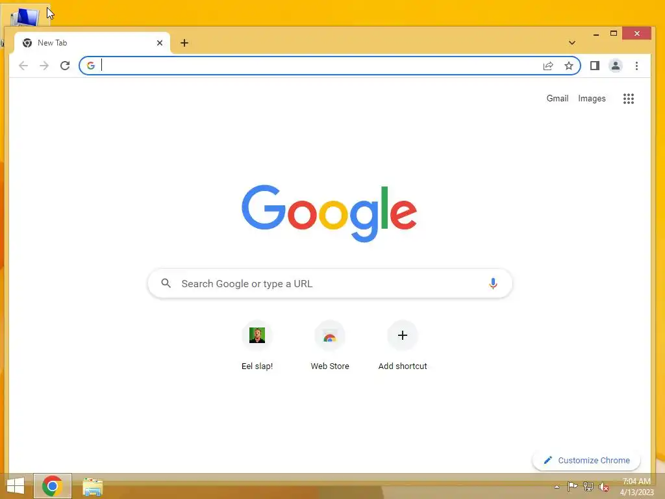The width and height of the screenshot is (665, 499).
Task: Minimize the Chrome window
Action: coord(596,34)
